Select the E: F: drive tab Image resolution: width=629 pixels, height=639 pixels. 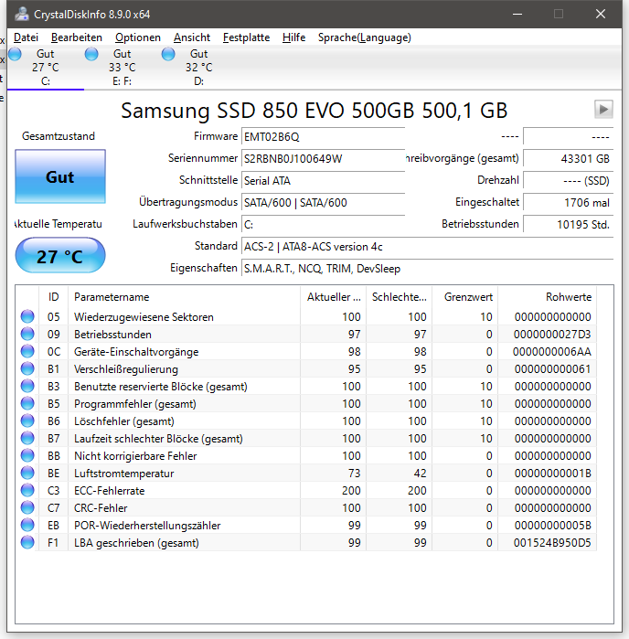122,68
